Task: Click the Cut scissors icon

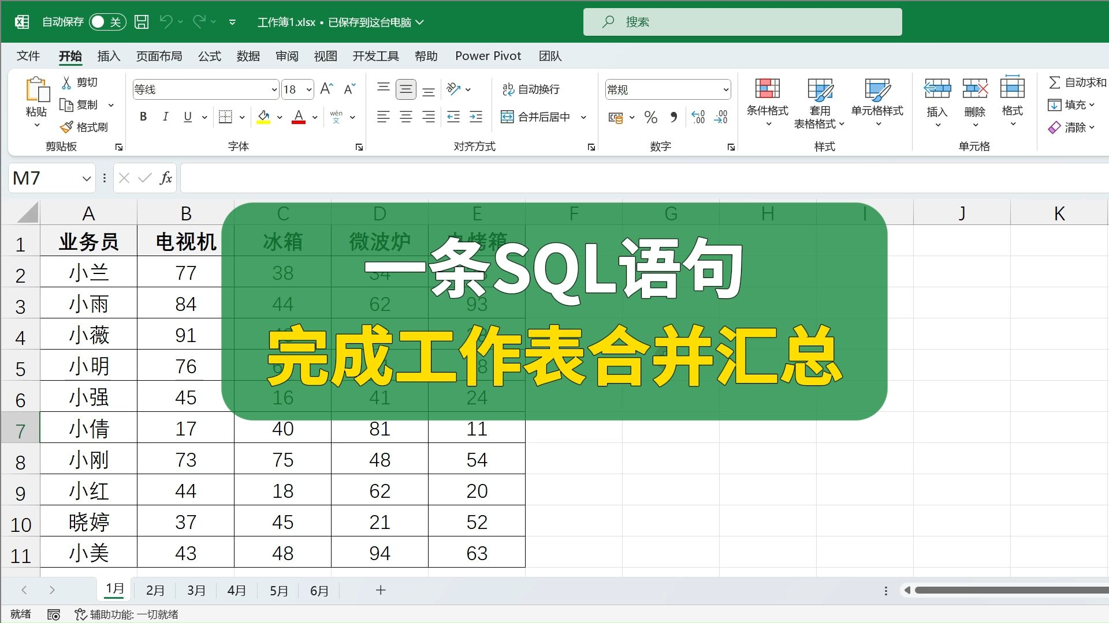Action: coord(67,82)
